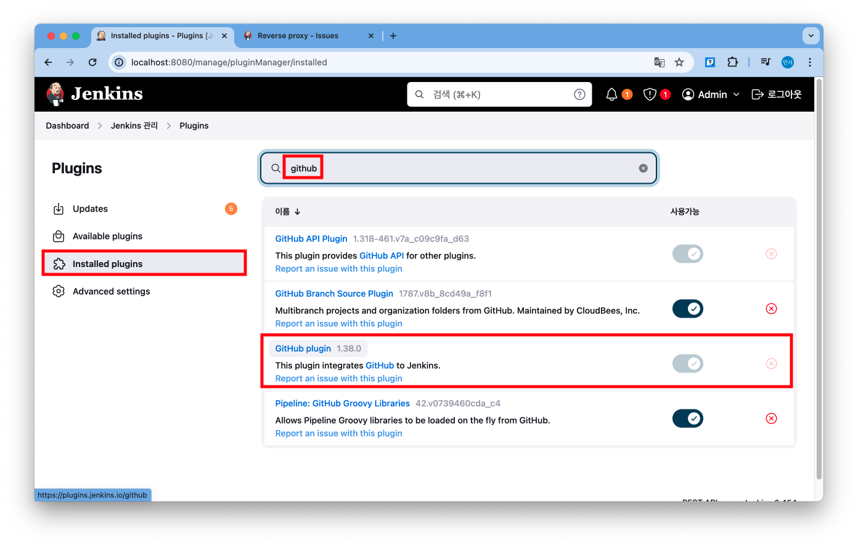Sort plugins by 이름 column
This screenshot has height=547, width=858.
(288, 212)
